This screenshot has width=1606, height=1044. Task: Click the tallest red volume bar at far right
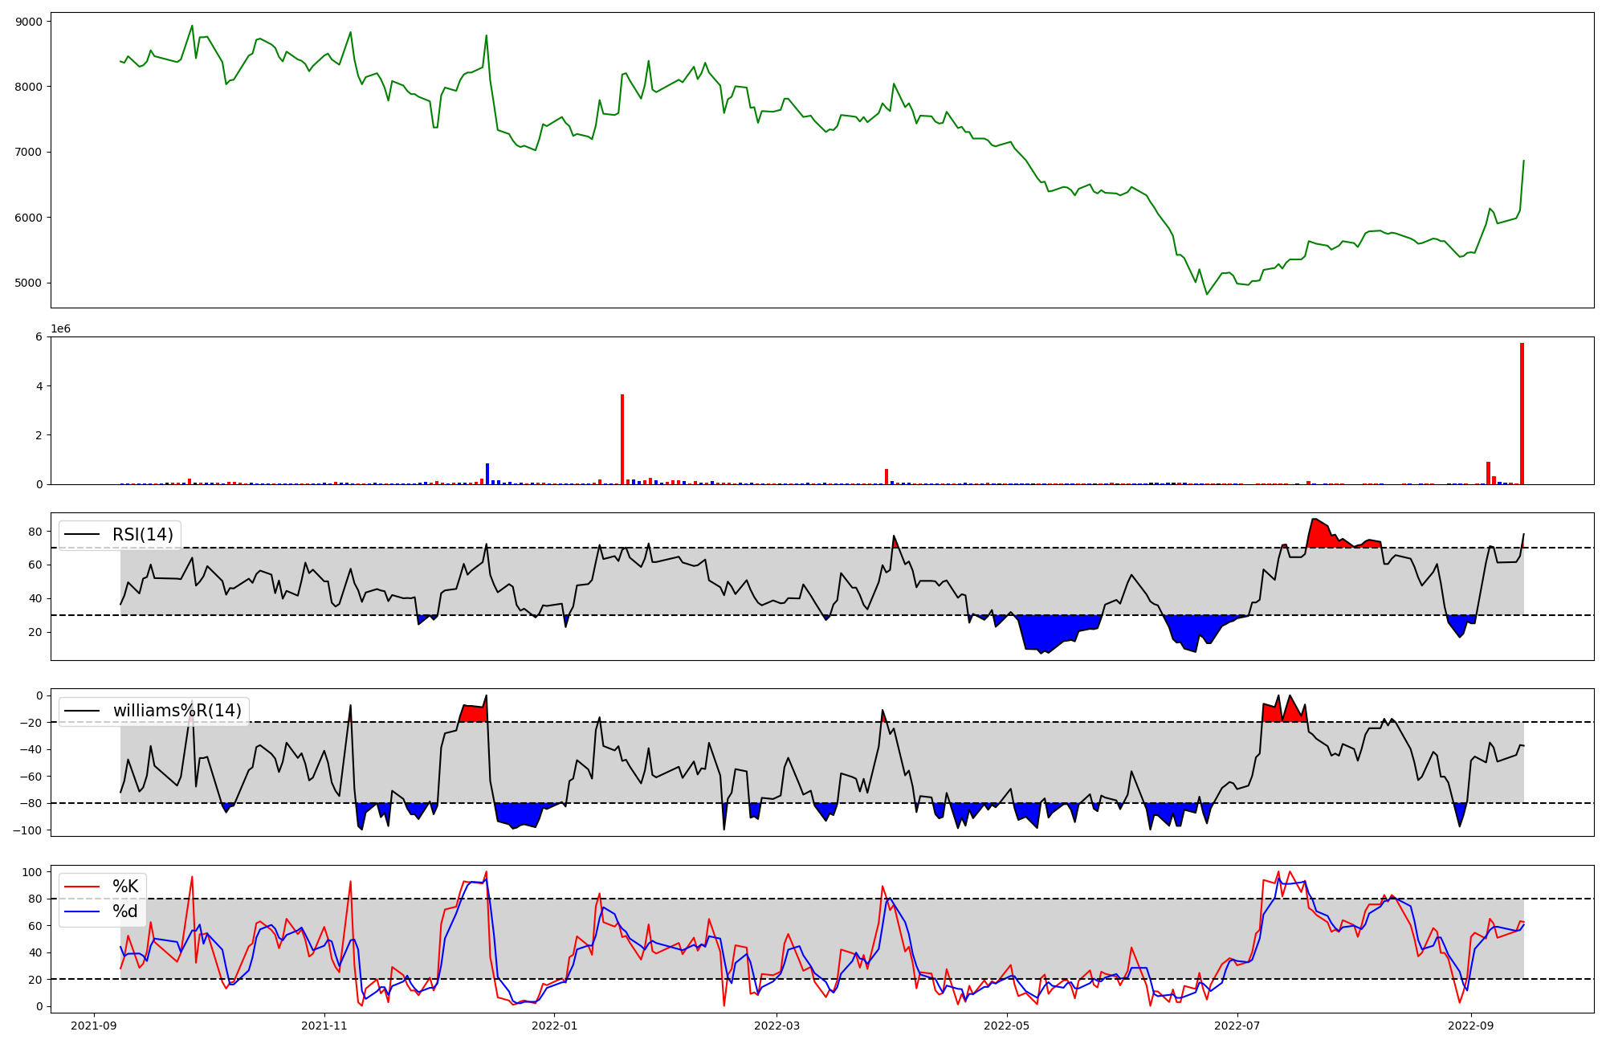coord(1522,414)
